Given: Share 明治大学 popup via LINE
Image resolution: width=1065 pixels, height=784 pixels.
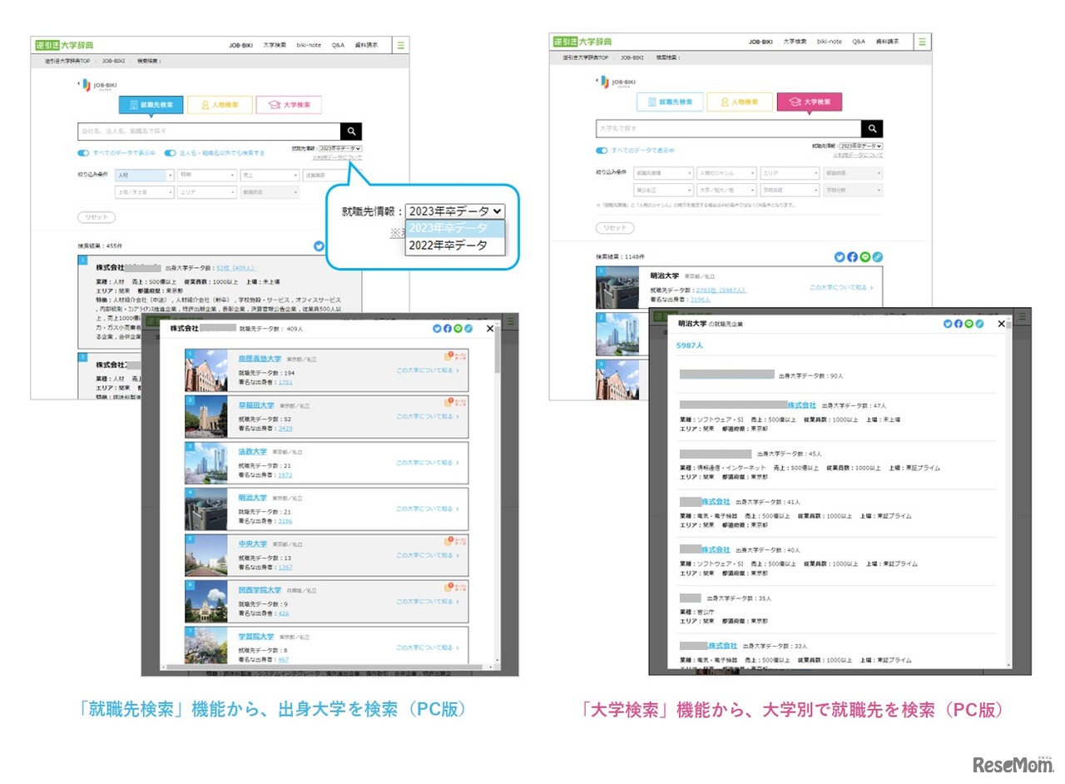Looking at the screenshot, I should [969, 324].
